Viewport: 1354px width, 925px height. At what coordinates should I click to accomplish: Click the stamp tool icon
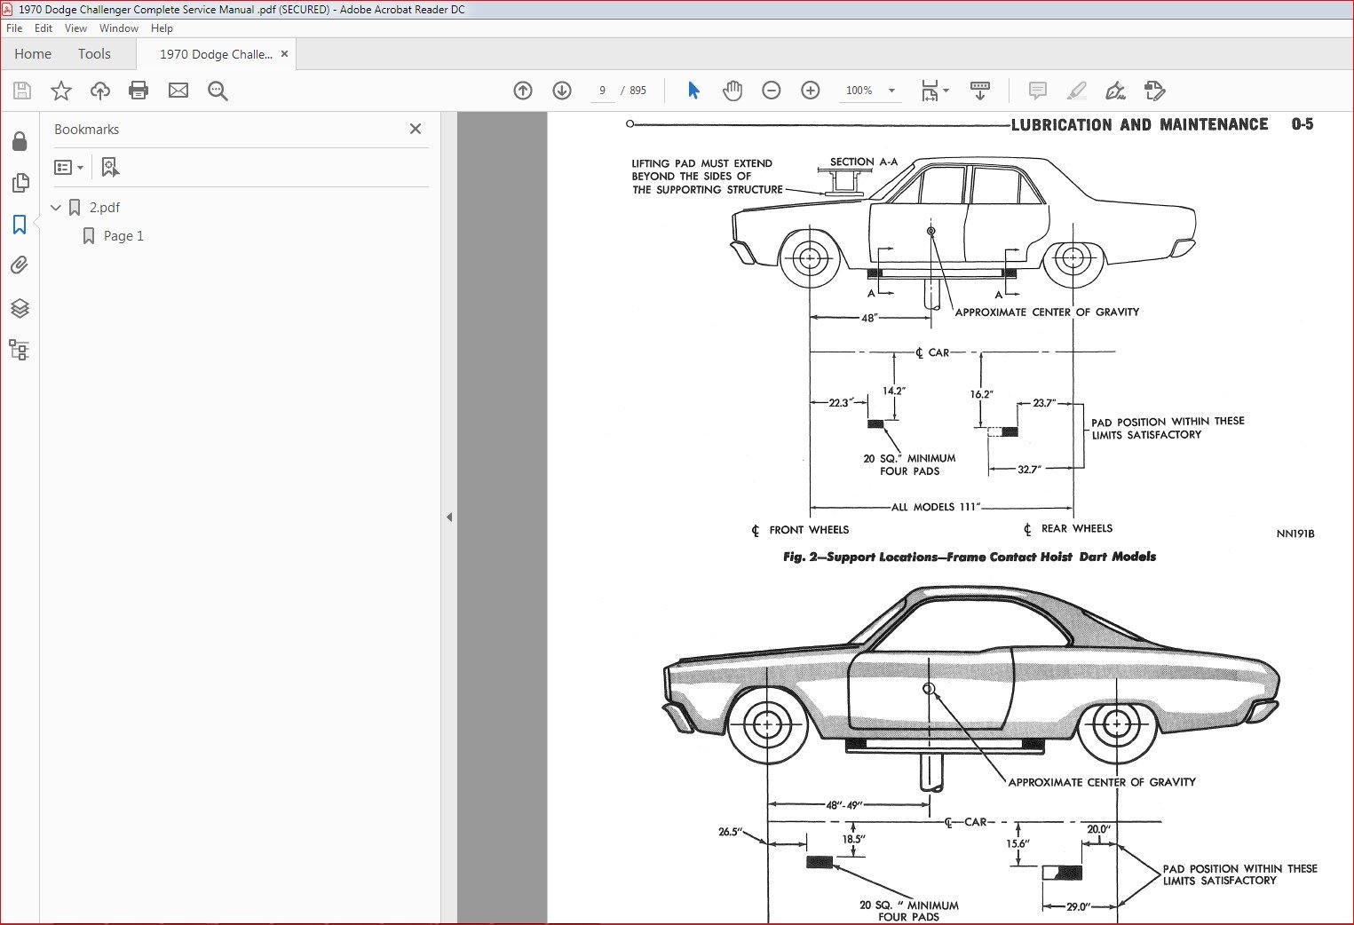(1154, 91)
